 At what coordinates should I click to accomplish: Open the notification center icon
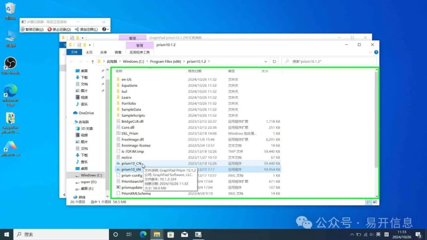pyautogui.click(x=419, y=234)
